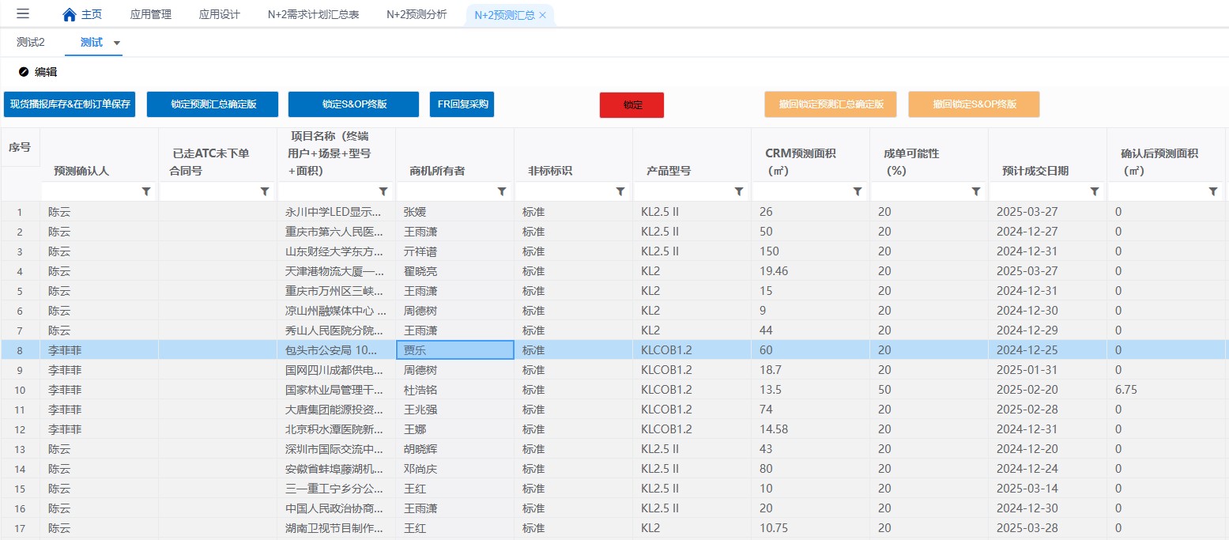Click the 锁定S&OP终版 blue button
This screenshot has width=1229, height=540.
pyautogui.click(x=353, y=104)
